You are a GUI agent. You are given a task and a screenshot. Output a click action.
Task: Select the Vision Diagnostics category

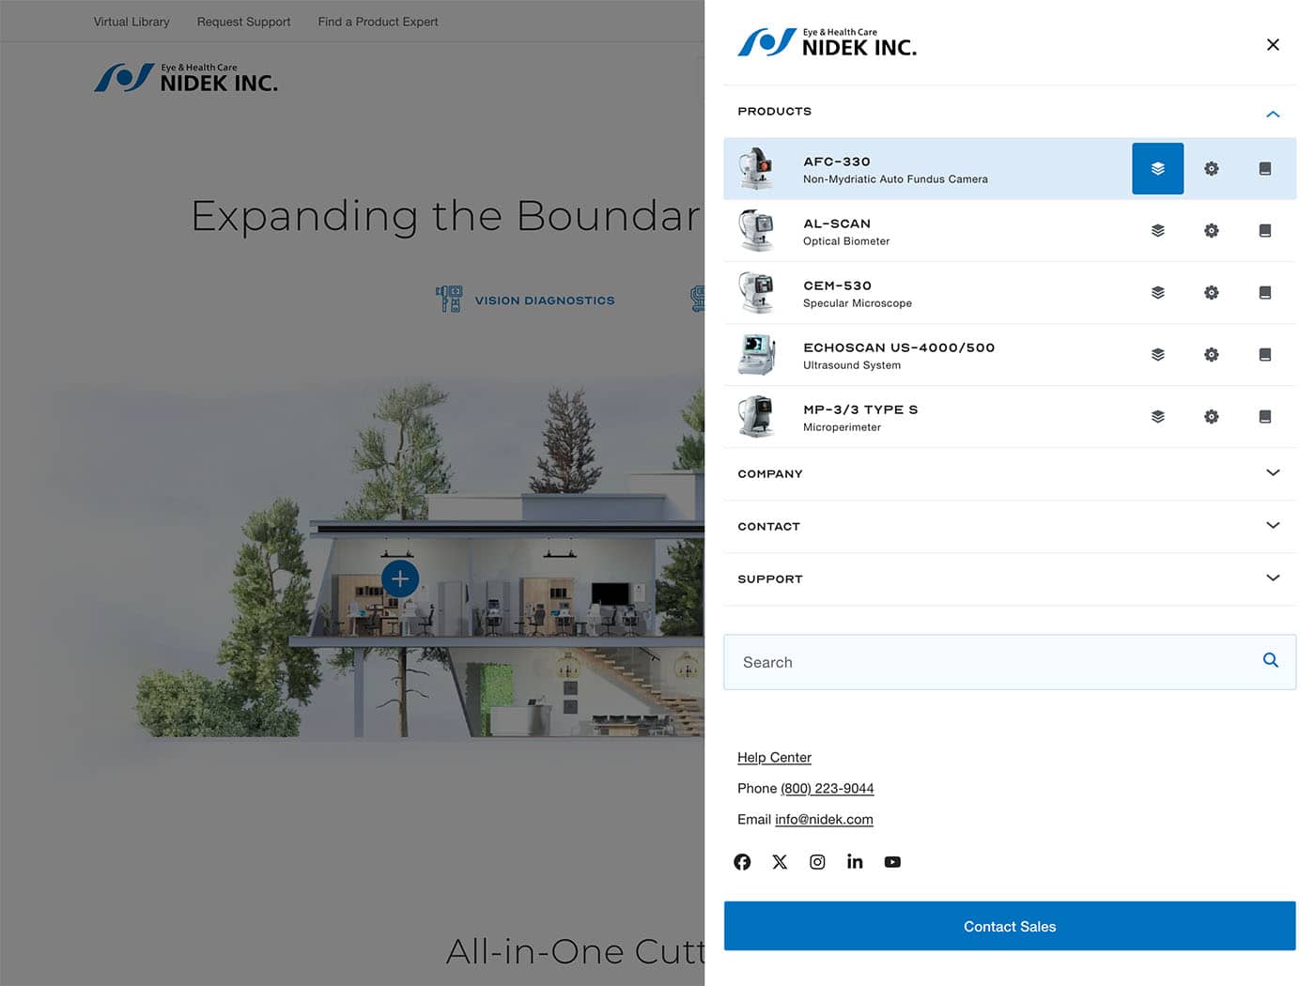coord(526,300)
